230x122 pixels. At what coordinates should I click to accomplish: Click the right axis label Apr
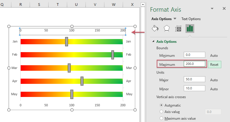point(129,81)
